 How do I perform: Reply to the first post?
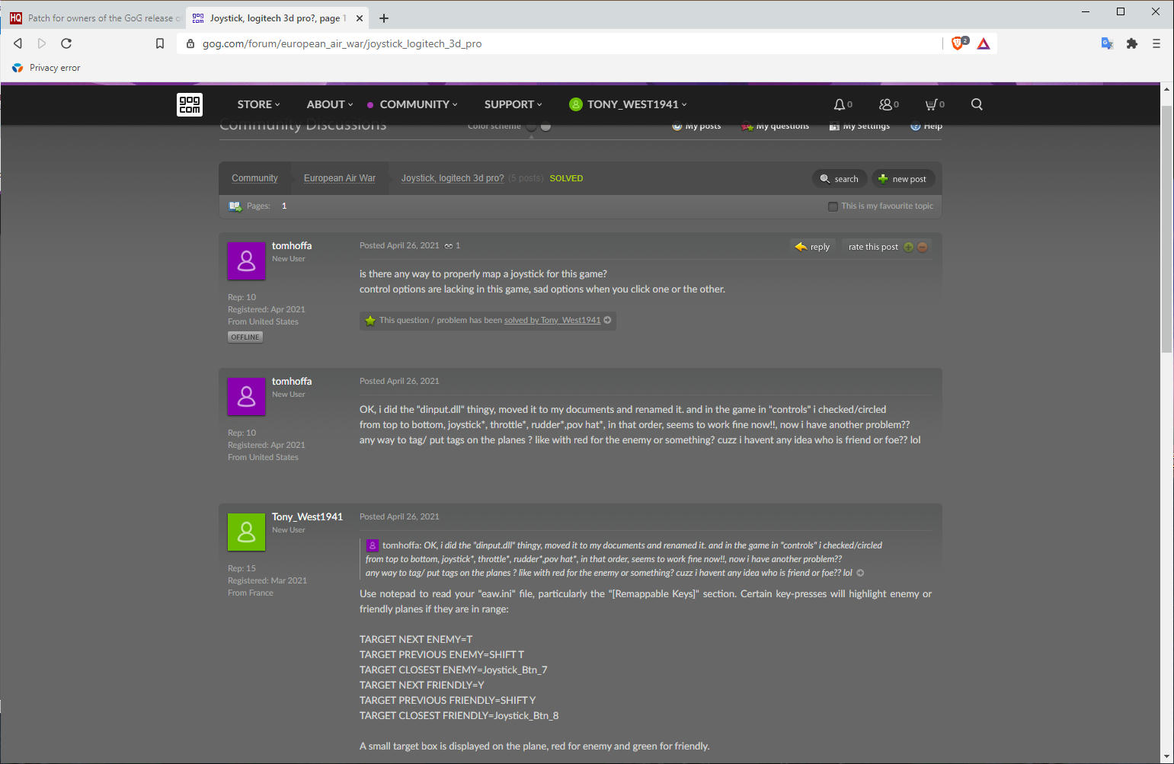[x=812, y=247]
